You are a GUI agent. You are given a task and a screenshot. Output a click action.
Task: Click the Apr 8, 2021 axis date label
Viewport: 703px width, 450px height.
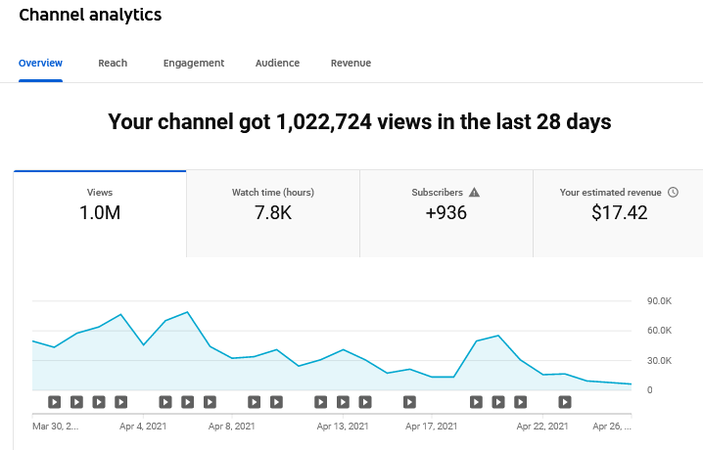tap(231, 427)
